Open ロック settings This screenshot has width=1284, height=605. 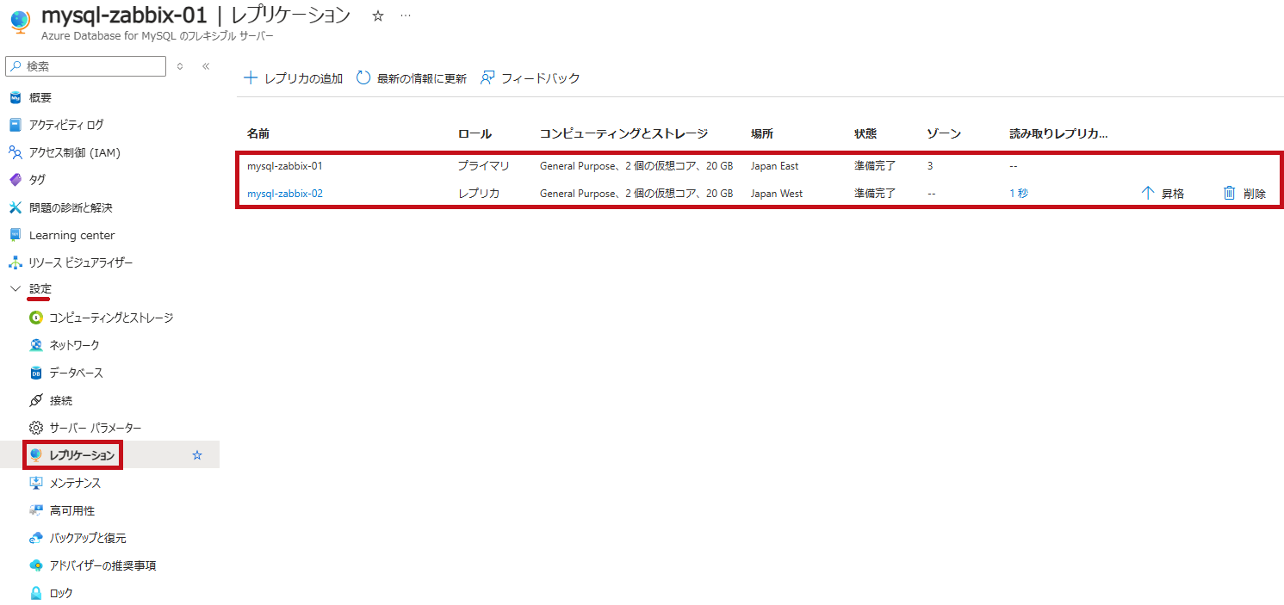[61, 593]
